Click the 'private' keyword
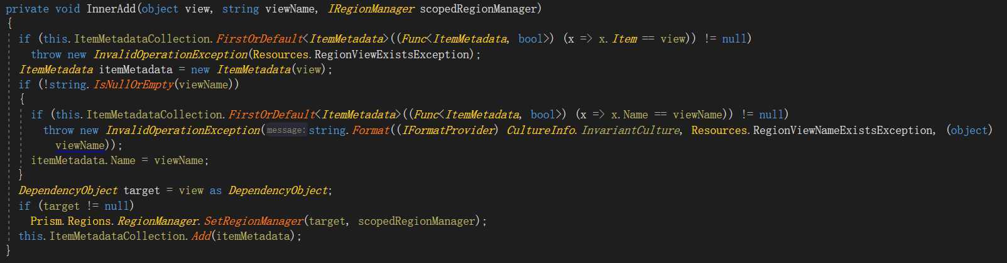Screen dimensions: 1007x263 (x=27, y=9)
